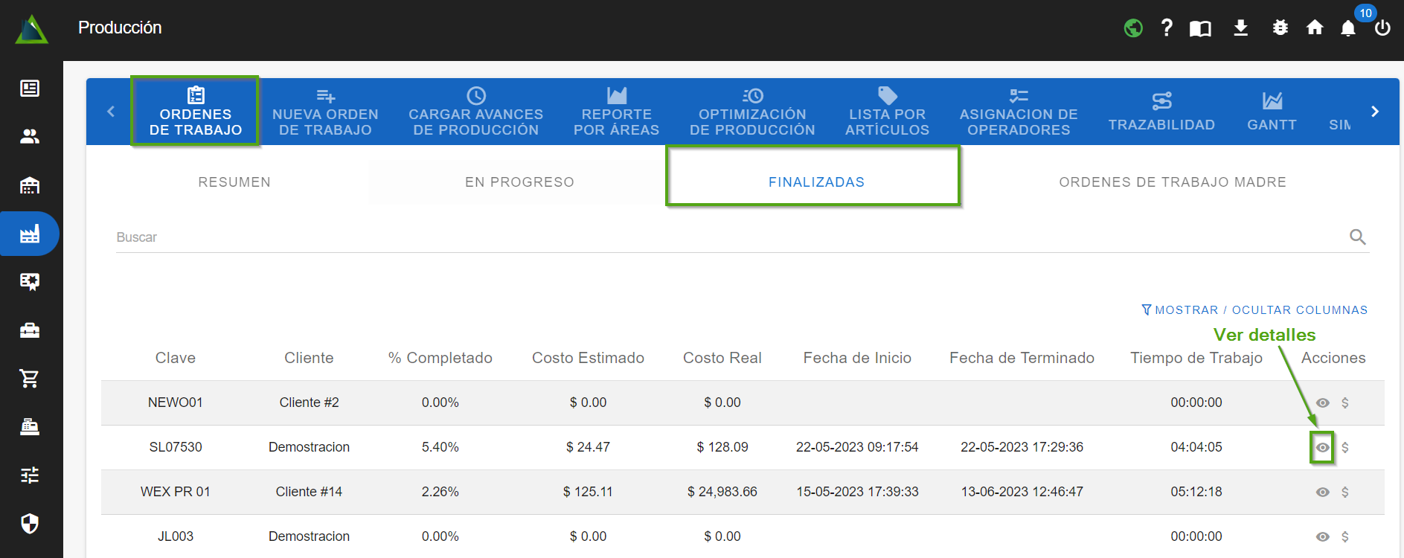Image resolution: width=1404 pixels, height=558 pixels.
Task: Click the bug report icon
Action: [1280, 28]
